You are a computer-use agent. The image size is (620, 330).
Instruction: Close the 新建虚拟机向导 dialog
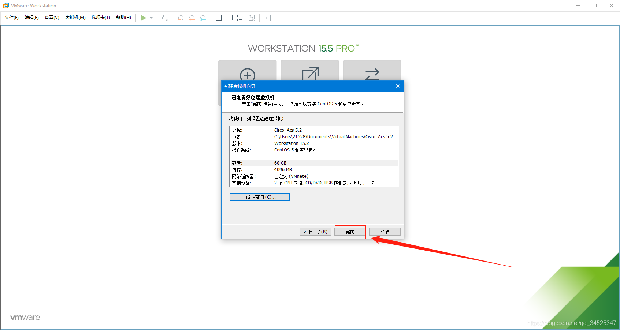click(398, 86)
